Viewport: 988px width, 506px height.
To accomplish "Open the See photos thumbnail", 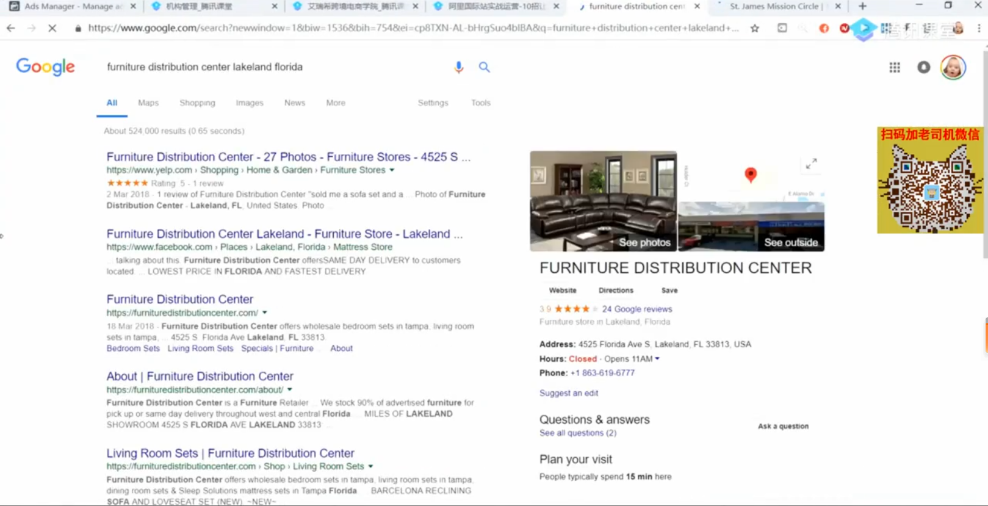I will [x=603, y=201].
